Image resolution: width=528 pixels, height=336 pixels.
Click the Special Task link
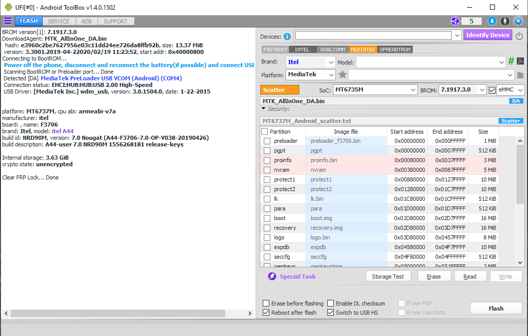click(298, 277)
